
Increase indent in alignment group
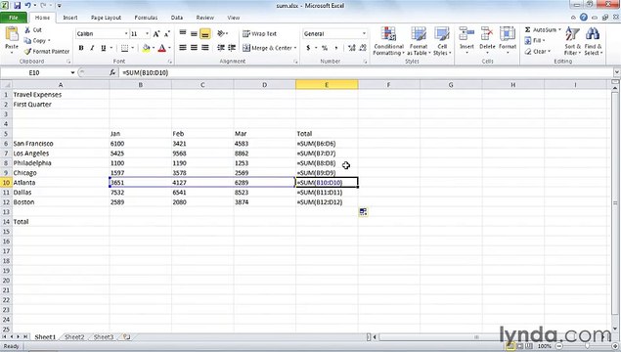point(232,48)
